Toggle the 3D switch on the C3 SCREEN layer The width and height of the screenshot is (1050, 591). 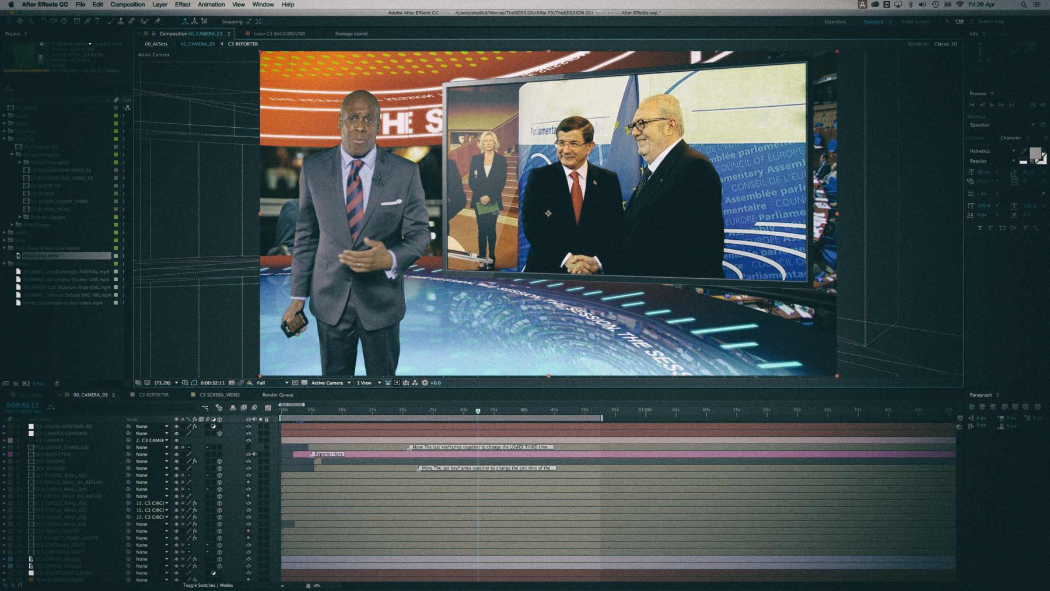pos(220,461)
